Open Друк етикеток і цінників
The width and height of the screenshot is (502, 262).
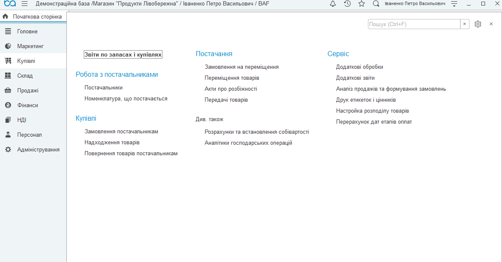[366, 100]
